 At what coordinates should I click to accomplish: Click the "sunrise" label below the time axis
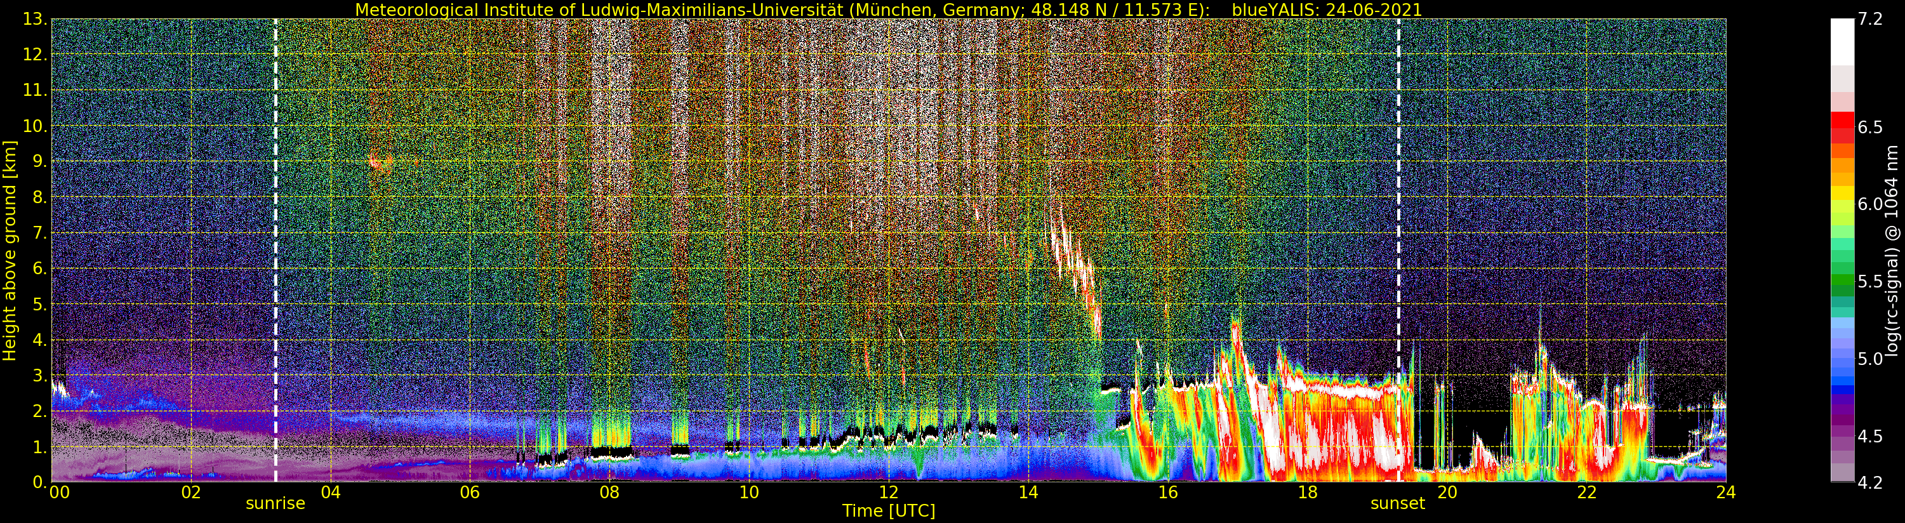coord(275,504)
